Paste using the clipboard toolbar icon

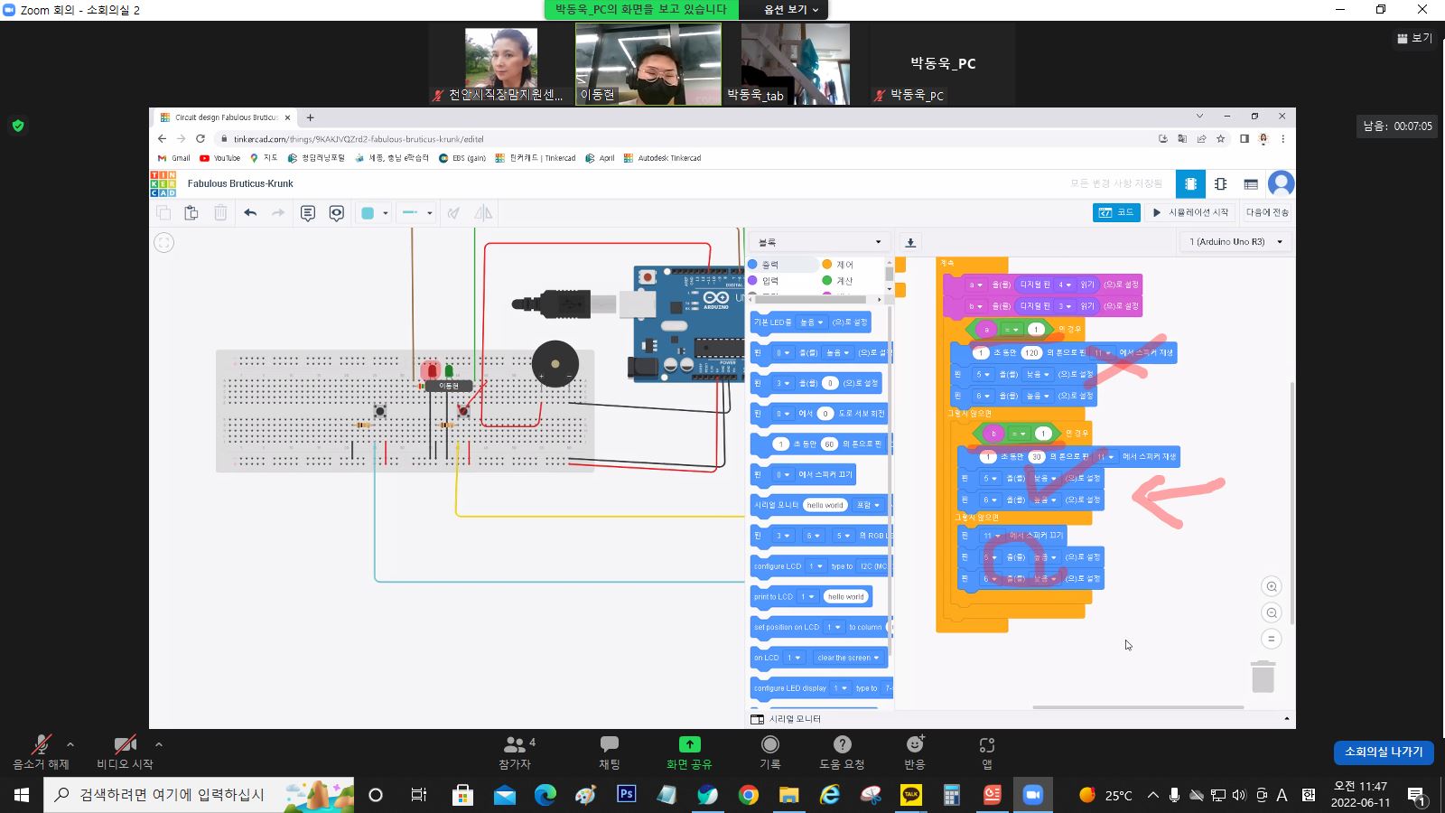click(191, 213)
